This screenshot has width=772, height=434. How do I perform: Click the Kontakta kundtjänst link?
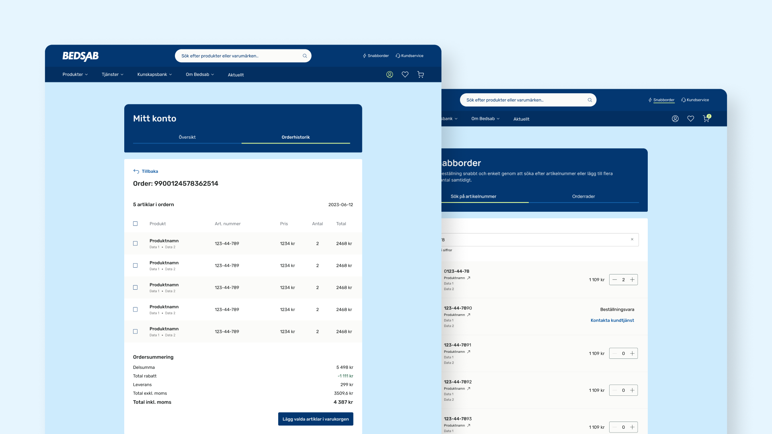[x=612, y=320]
